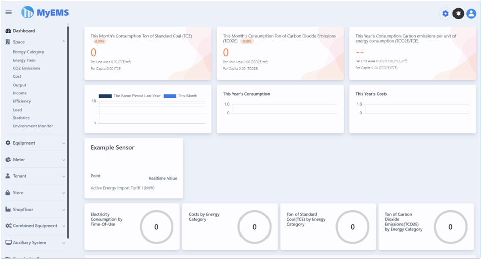This screenshot has height=259, width=481.
Task: Toggle 'This Month' legend series
Action: click(180, 96)
